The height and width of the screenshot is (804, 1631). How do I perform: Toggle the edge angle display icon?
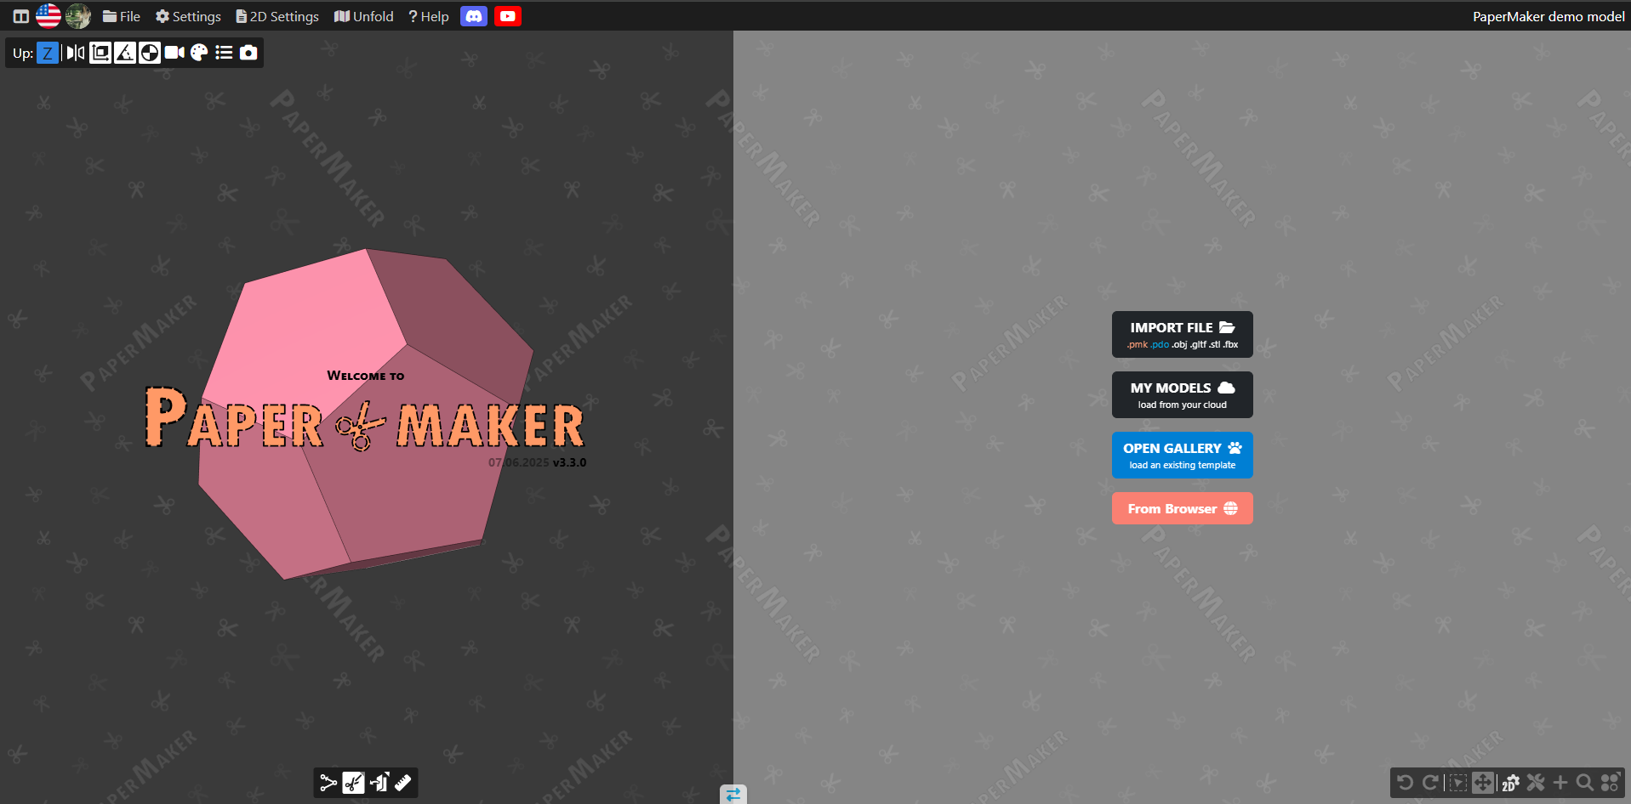125,53
